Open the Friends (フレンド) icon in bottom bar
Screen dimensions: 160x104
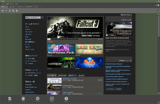click(x=23, y=99)
